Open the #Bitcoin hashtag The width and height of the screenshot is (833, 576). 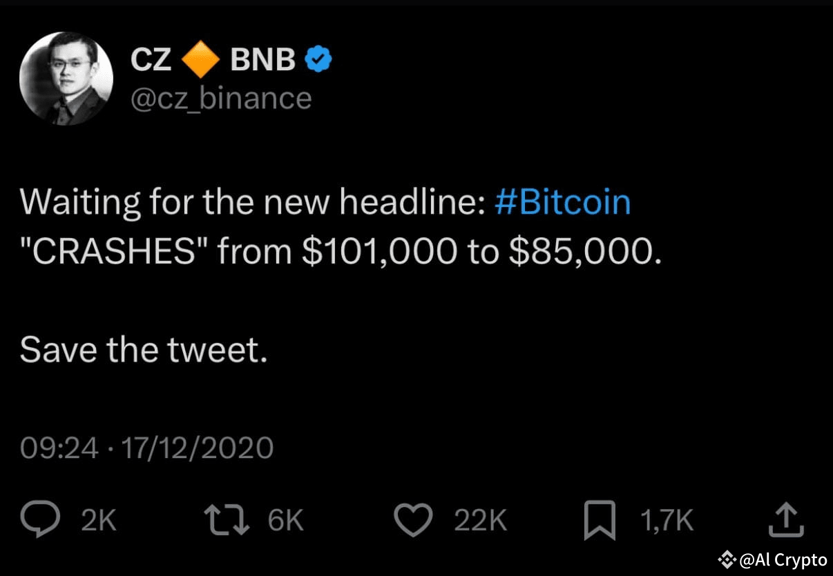563,201
